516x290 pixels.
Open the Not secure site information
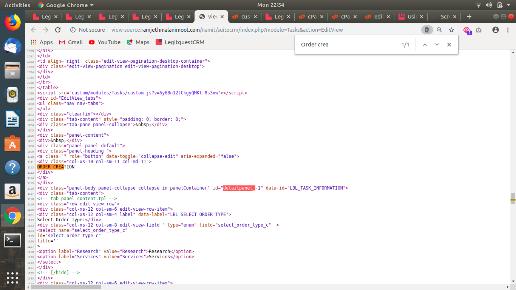coord(88,30)
